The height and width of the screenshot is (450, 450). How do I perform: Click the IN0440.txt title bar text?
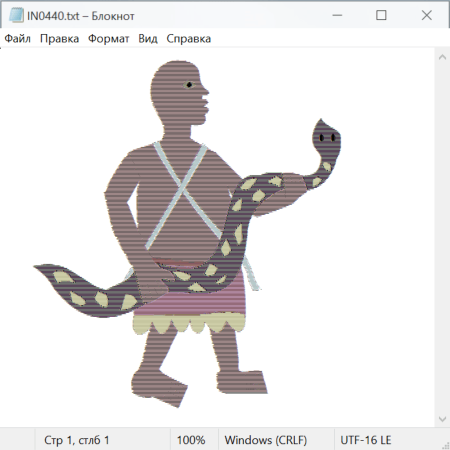point(80,16)
